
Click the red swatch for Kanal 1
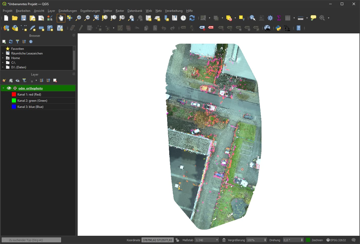(14, 94)
